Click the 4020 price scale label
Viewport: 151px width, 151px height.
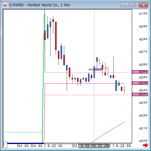[143, 116]
